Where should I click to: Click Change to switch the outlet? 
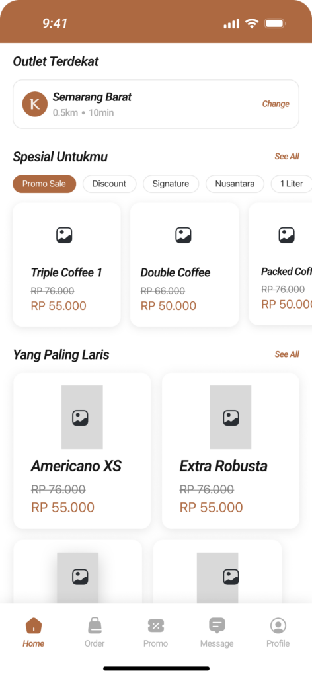(x=276, y=104)
